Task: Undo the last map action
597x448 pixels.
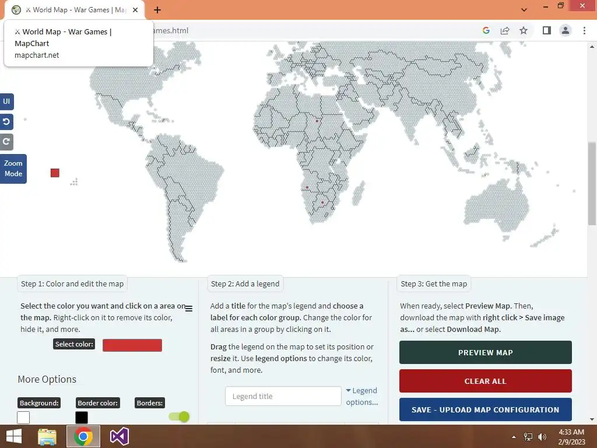Action: pos(6,121)
